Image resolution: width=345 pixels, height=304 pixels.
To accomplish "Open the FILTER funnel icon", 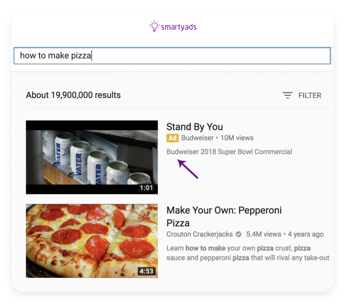I will tap(287, 95).
